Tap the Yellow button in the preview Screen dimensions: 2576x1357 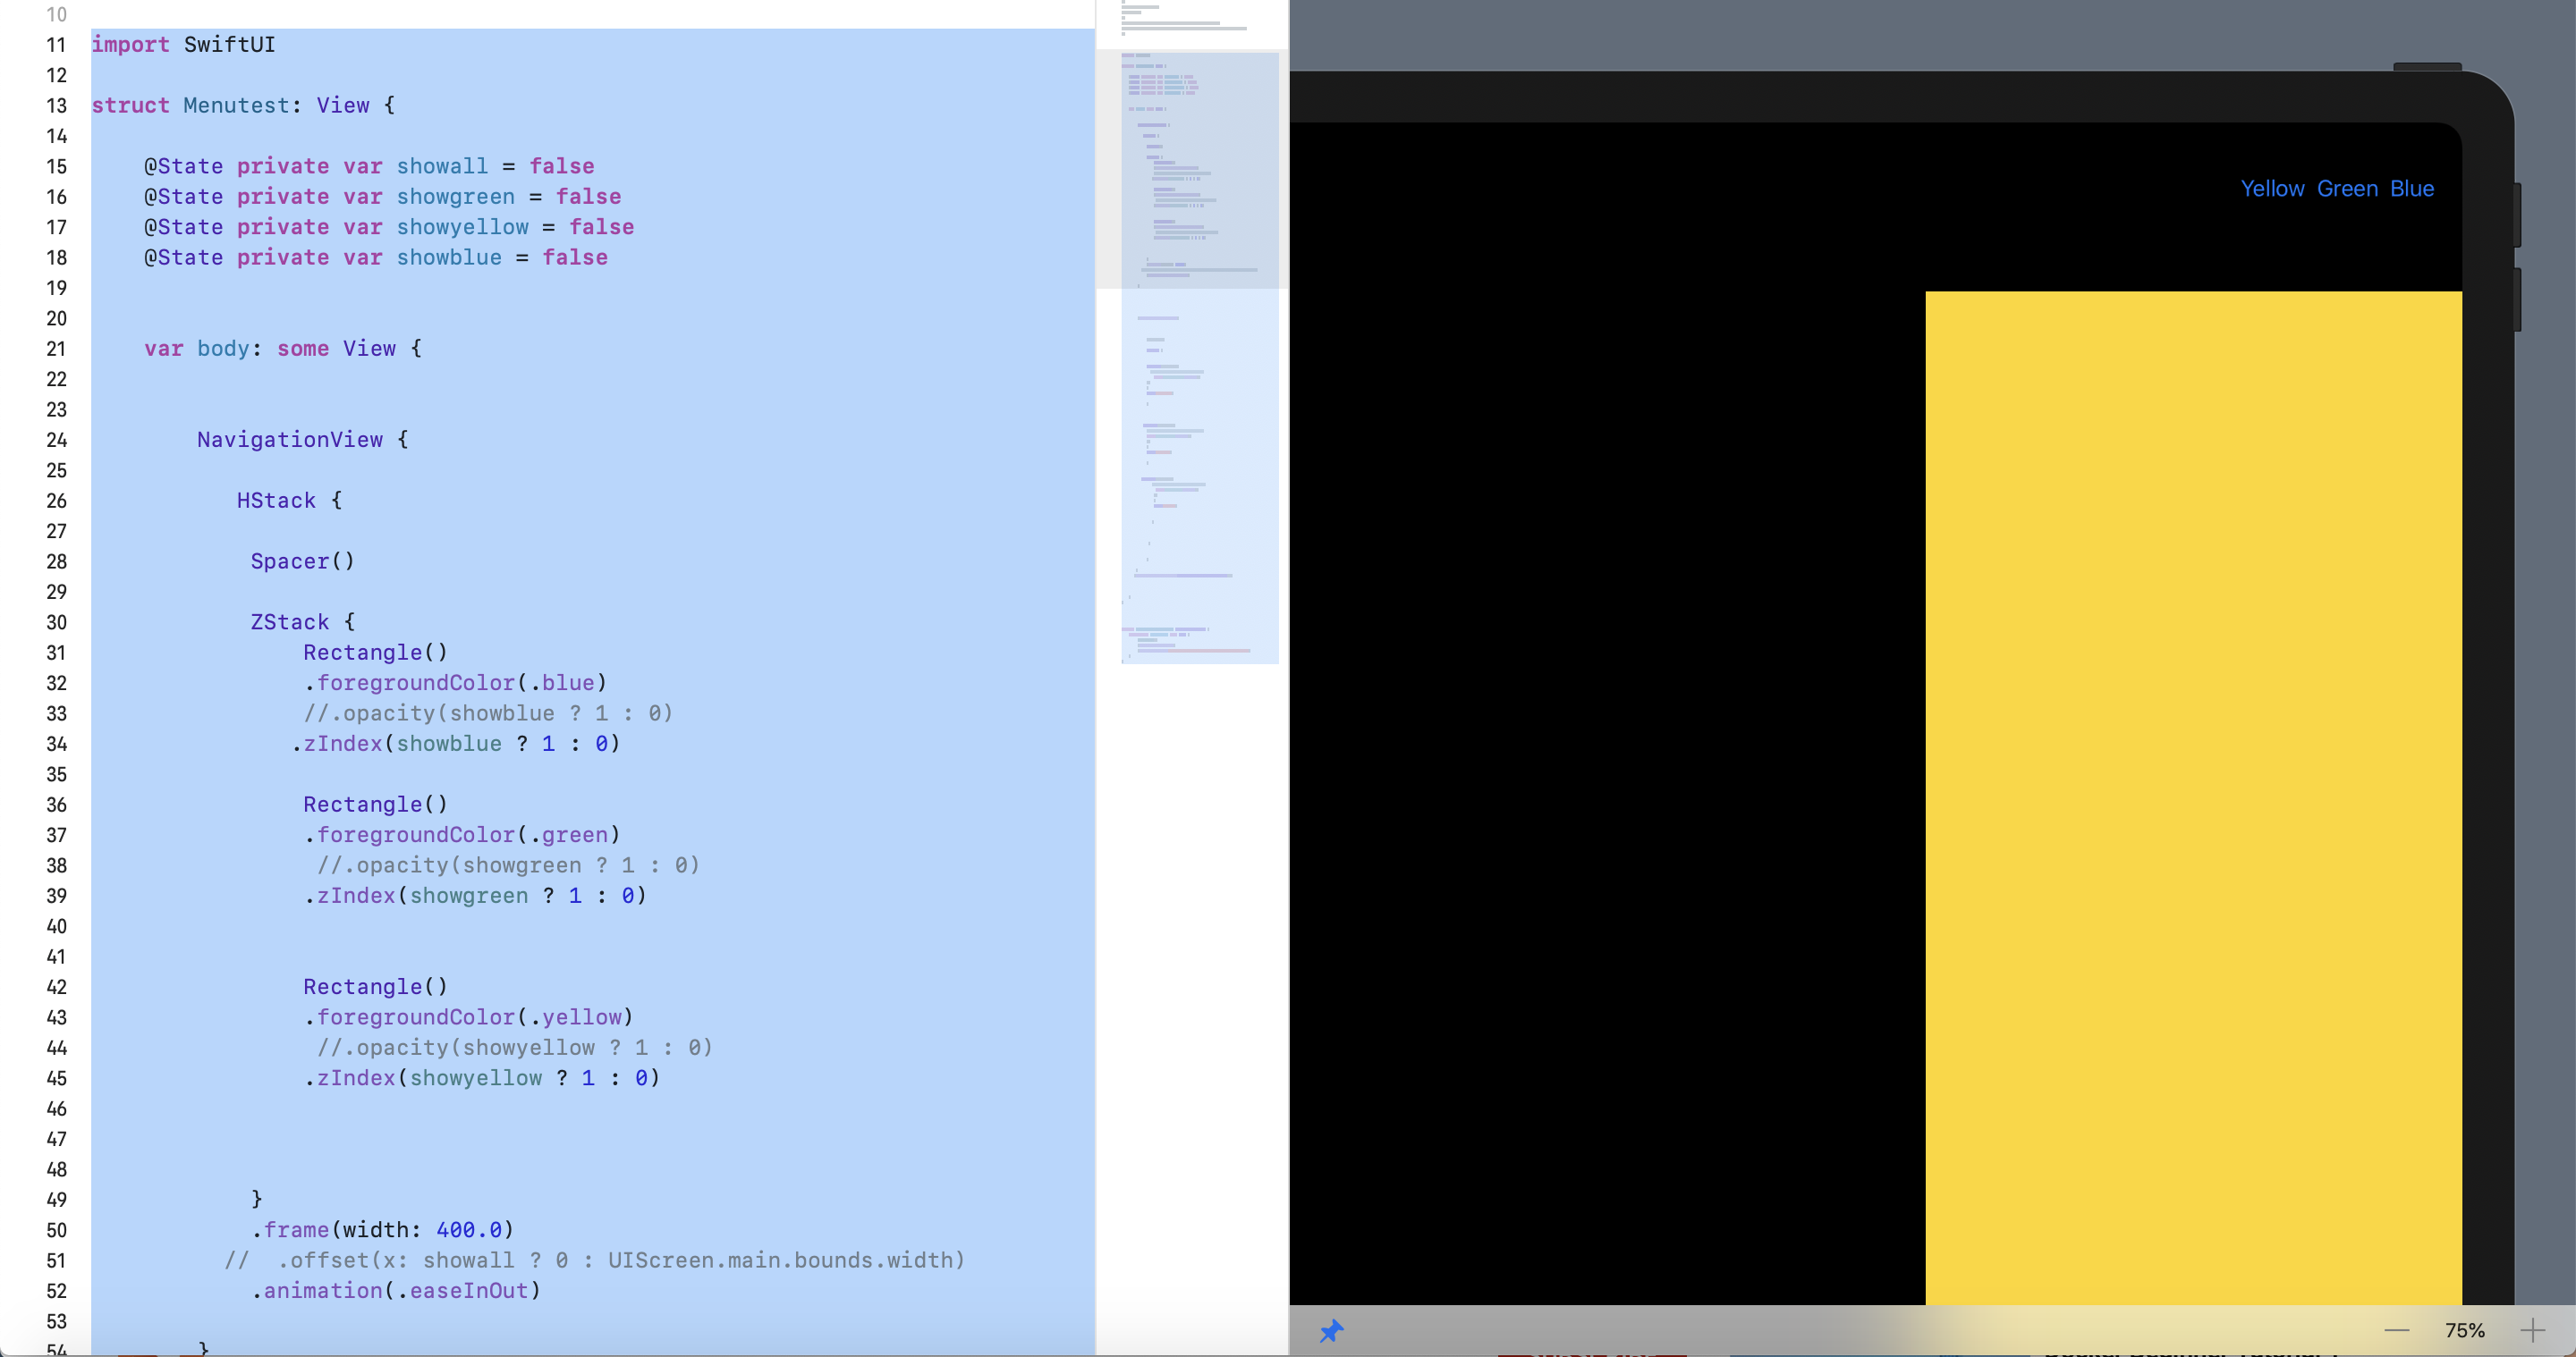2272,189
